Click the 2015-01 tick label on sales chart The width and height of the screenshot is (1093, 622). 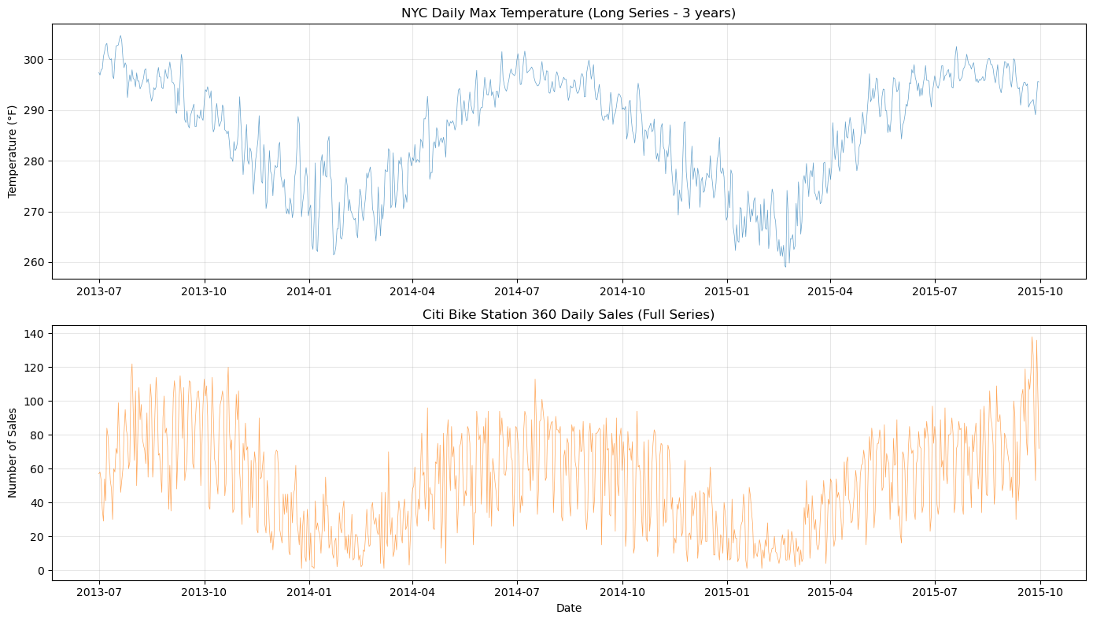[x=727, y=592]
